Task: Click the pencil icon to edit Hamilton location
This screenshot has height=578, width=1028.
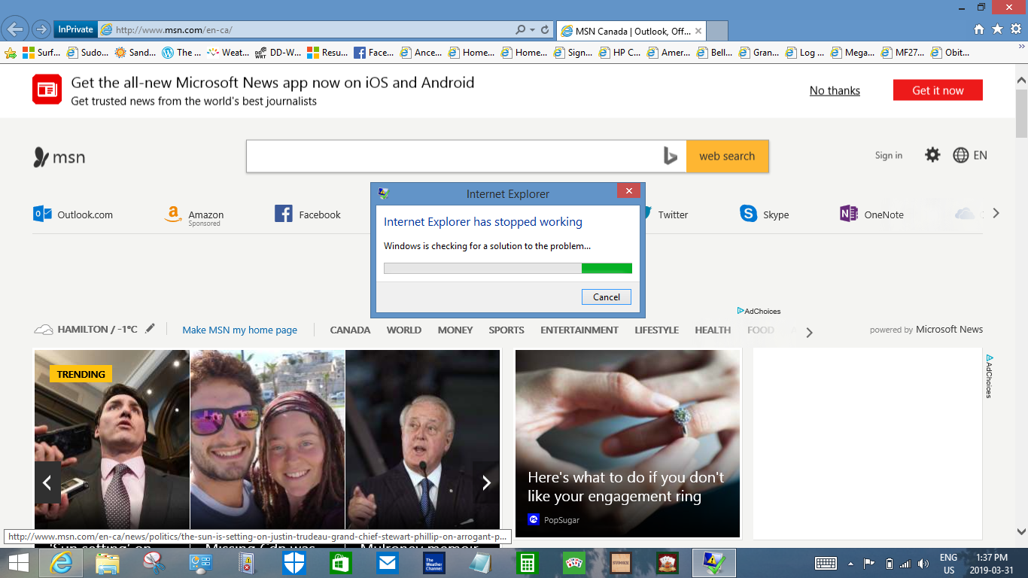Action: point(151,328)
